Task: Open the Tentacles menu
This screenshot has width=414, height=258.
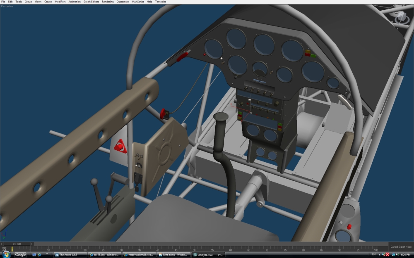Action: (161, 2)
